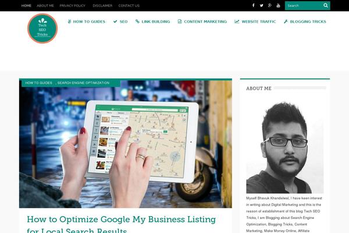Click the search magnifier icon
Viewport: 349px width, 233px height.
[x=326, y=6]
